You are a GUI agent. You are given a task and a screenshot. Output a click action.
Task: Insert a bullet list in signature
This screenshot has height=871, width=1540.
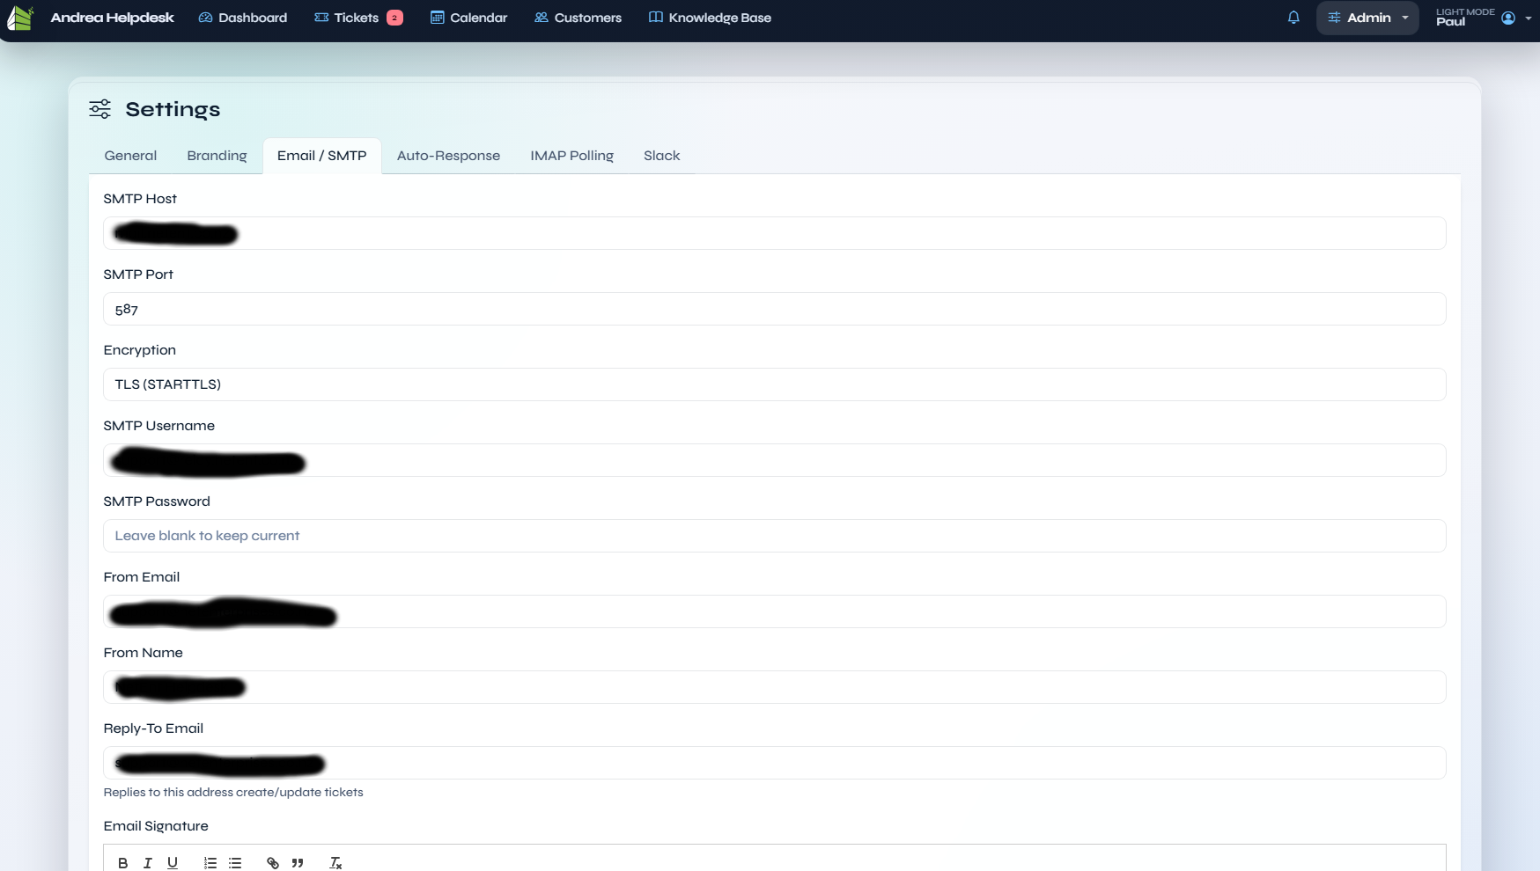click(235, 863)
